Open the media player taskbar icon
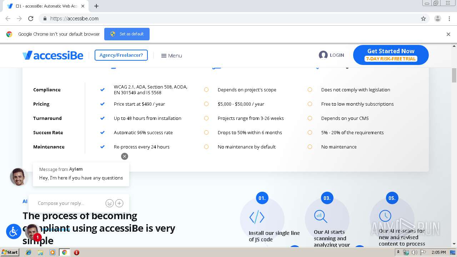Viewport: 457px width, 257px height. (52, 252)
